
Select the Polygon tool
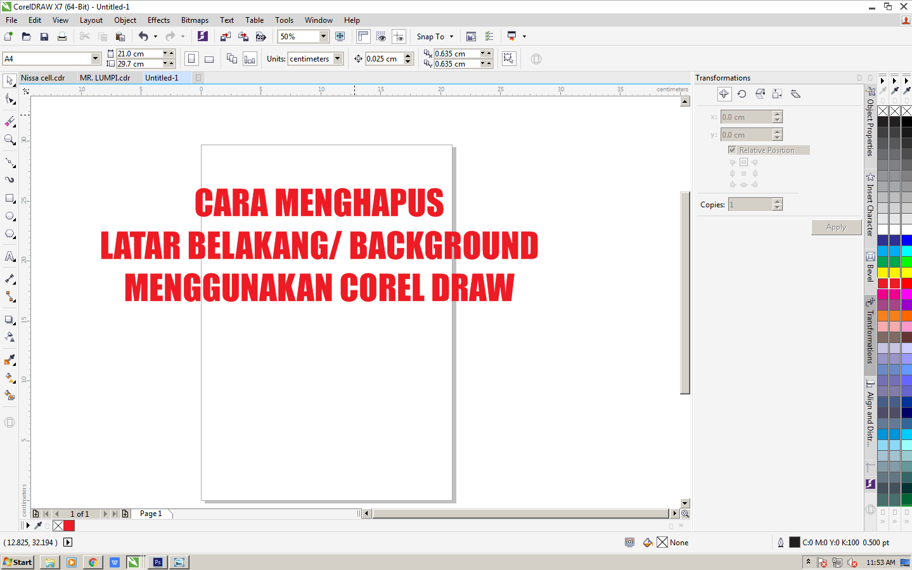pos(10,234)
